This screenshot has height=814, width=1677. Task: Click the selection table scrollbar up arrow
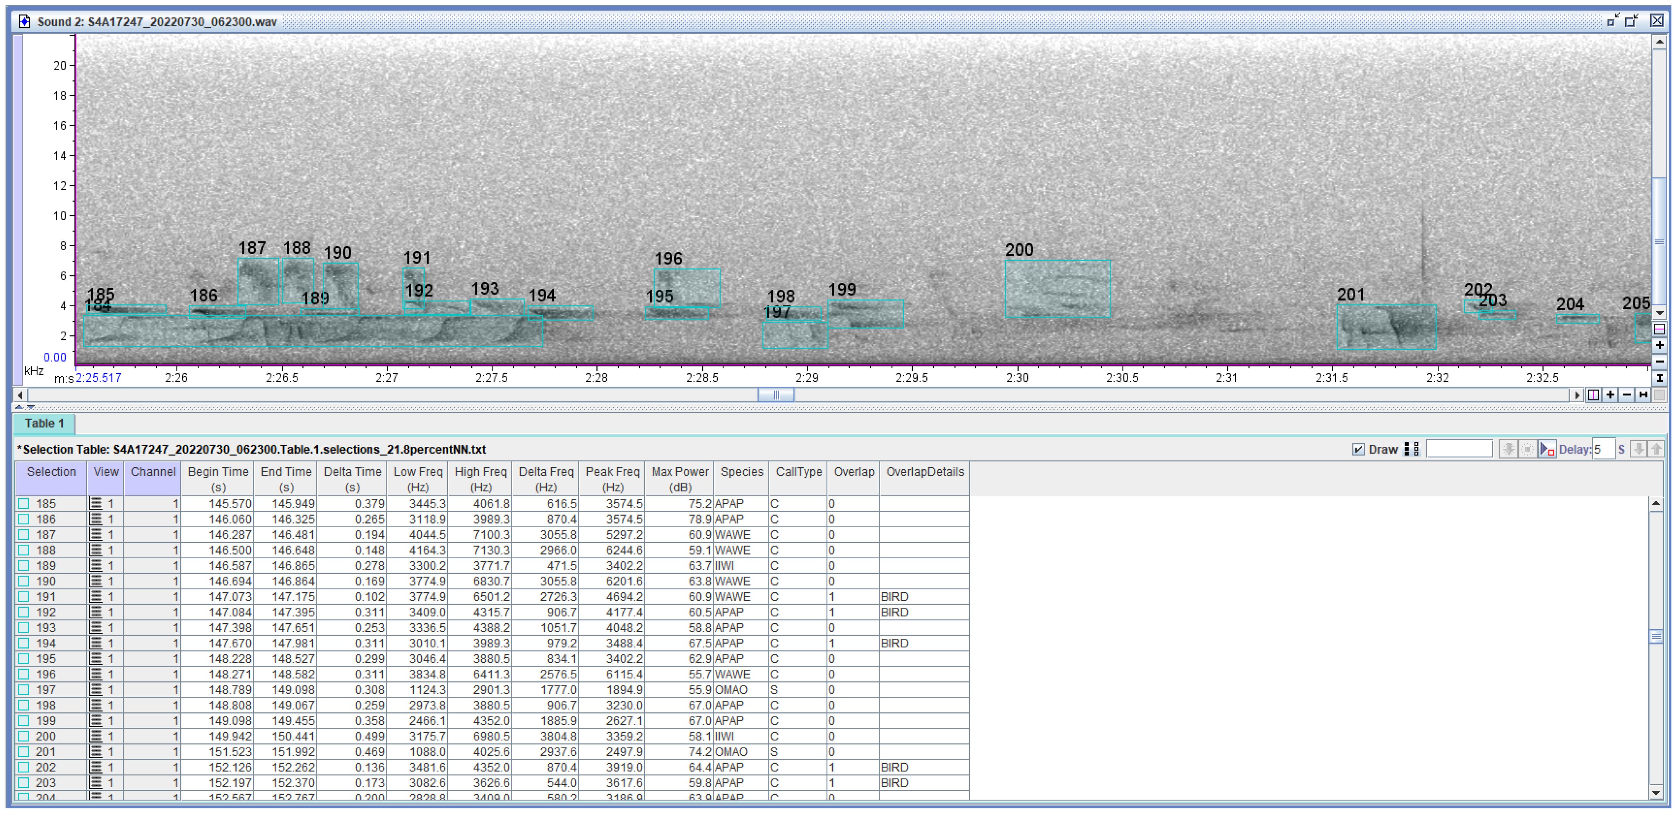[x=1657, y=504]
